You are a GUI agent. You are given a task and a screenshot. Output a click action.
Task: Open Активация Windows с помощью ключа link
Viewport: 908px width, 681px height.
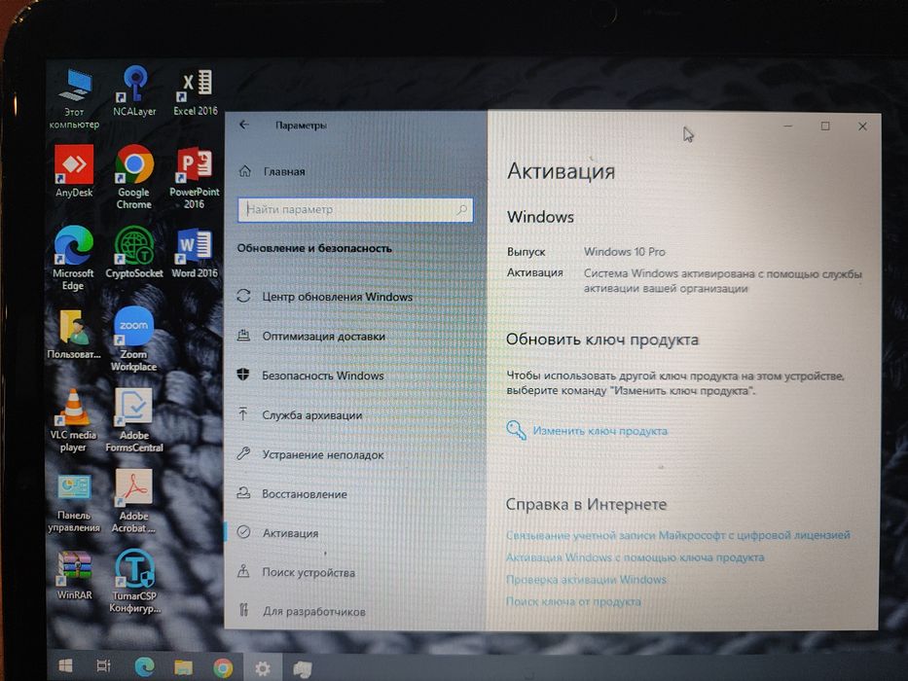635,557
